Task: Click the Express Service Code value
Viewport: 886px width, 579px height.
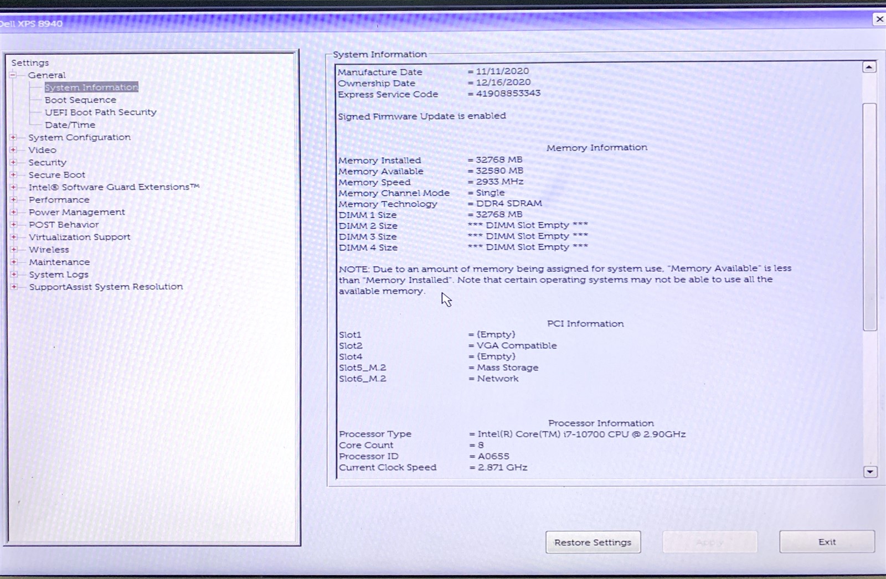Action: pos(508,93)
